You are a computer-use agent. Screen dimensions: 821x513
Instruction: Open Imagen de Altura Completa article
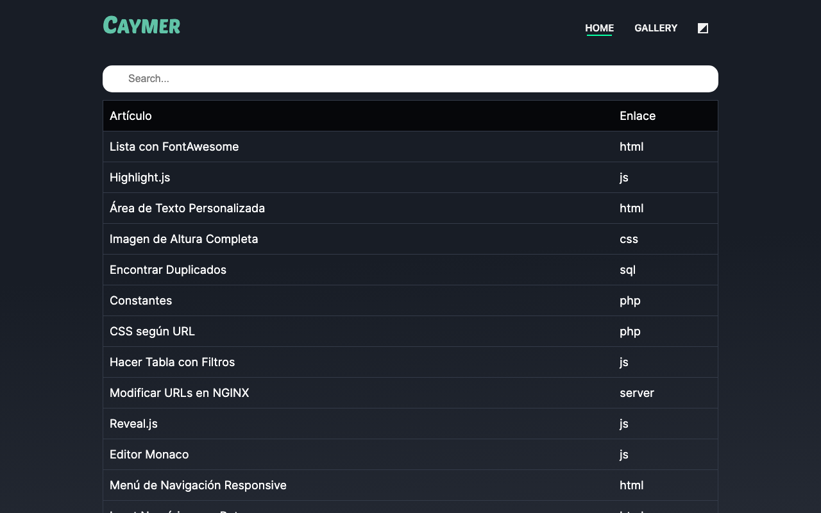tap(184, 239)
